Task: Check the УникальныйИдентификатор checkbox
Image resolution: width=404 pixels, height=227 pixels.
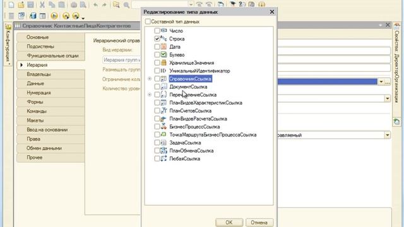Action: click(x=157, y=71)
